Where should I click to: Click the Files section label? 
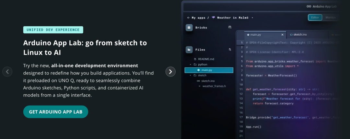click(200, 50)
